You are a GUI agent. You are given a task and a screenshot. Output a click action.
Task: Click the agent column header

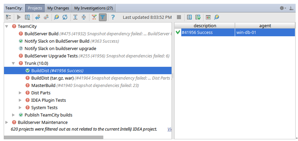(265, 26)
